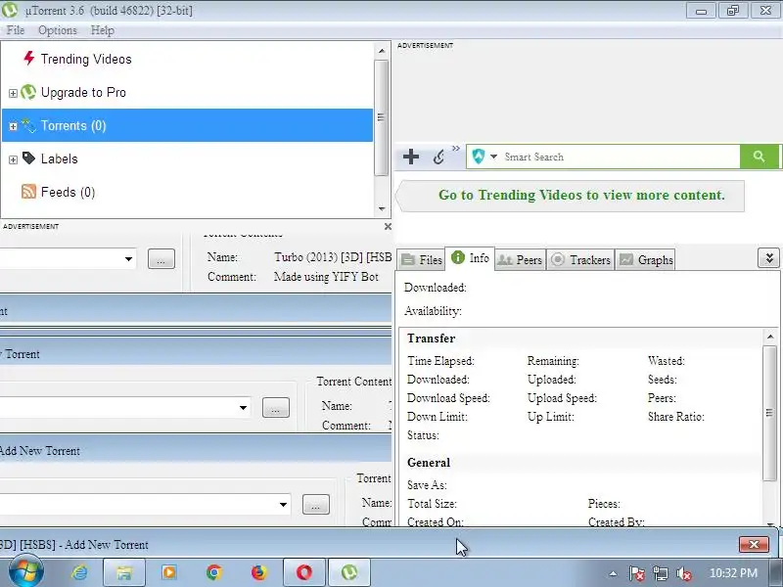Click network tray icon
The height and width of the screenshot is (587, 783).
(661, 573)
